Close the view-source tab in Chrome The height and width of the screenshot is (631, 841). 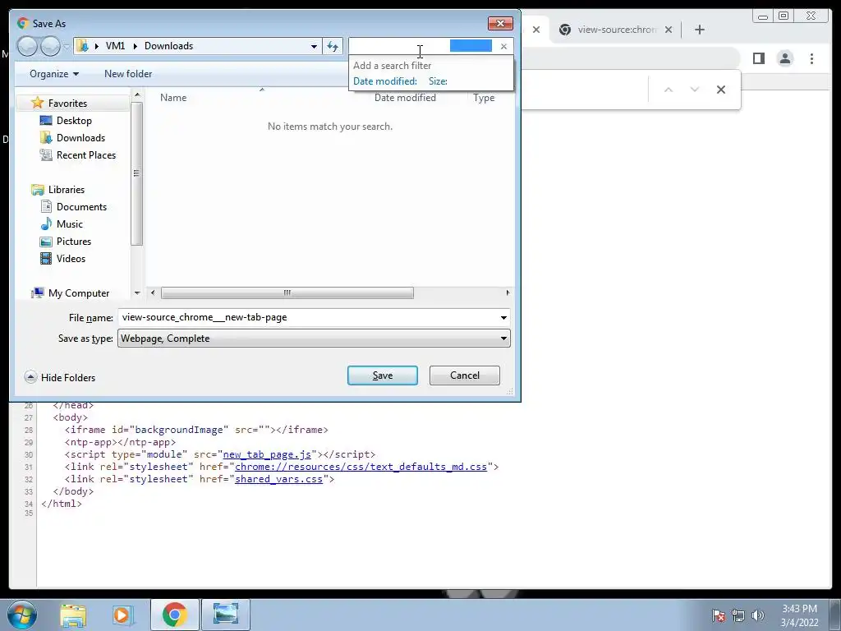point(669,30)
